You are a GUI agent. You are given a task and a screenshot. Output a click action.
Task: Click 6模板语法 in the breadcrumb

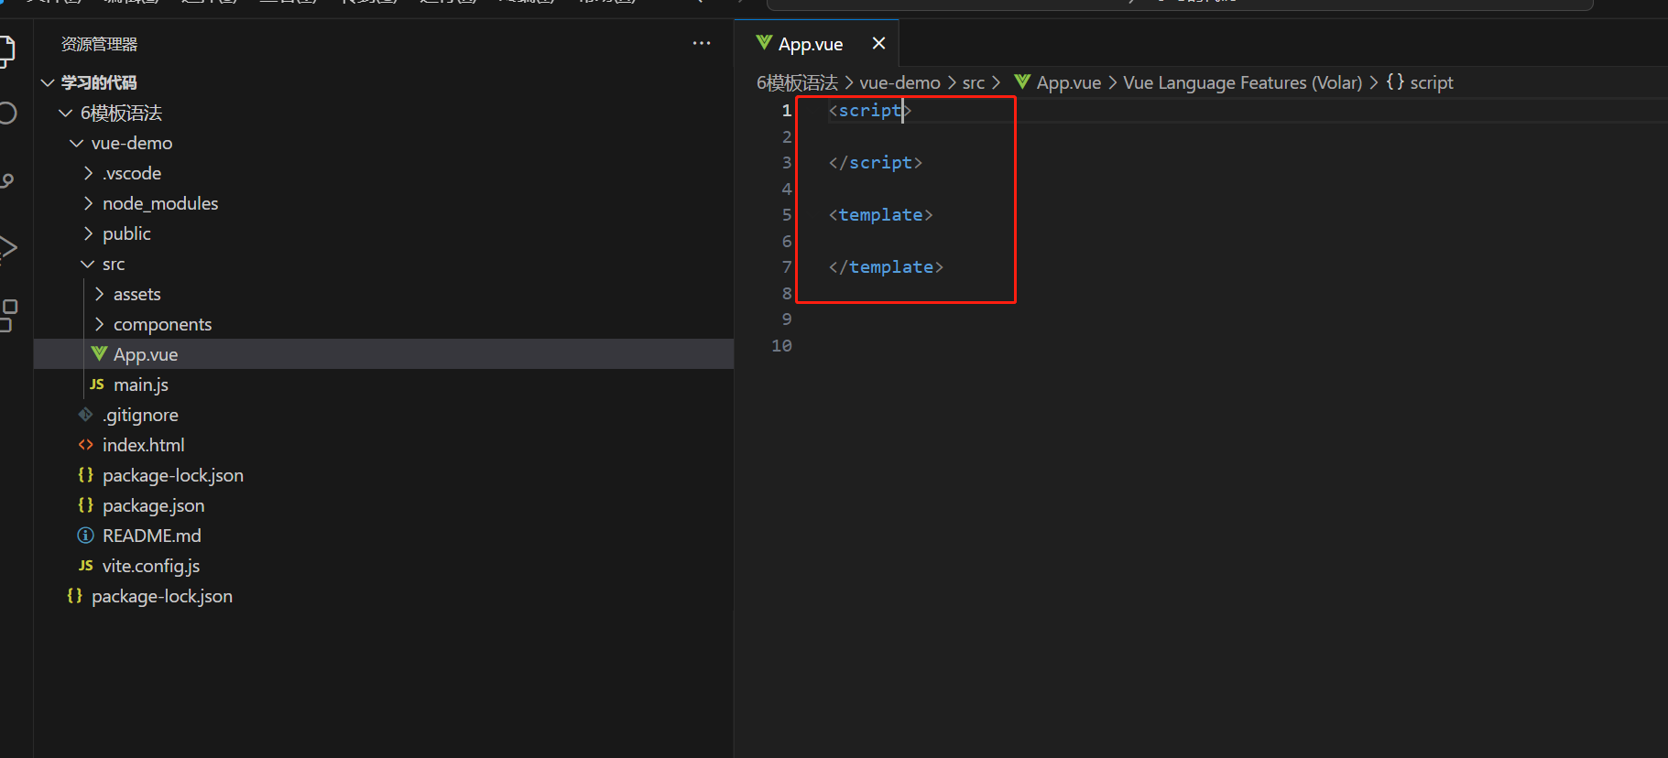(797, 82)
